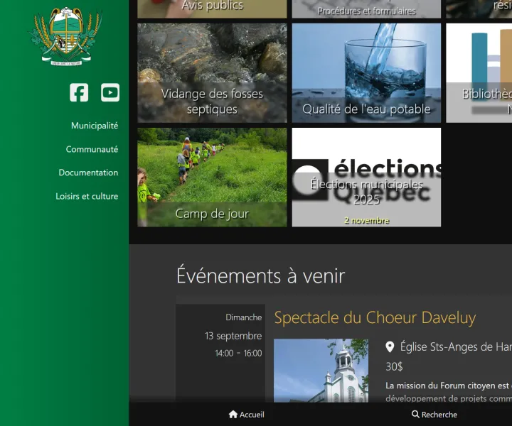Open the Avis publics tile
The width and height of the screenshot is (512, 426).
(212, 9)
